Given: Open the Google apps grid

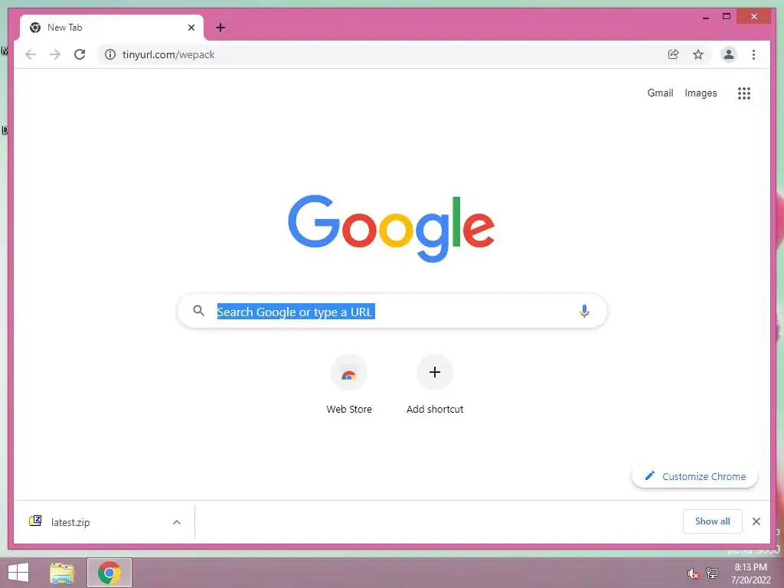Looking at the screenshot, I should (744, 93).
